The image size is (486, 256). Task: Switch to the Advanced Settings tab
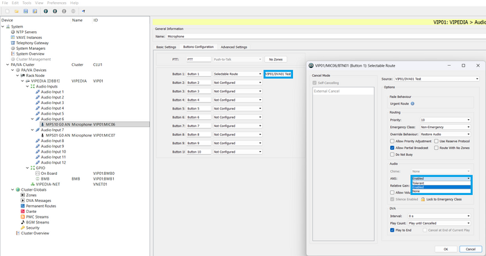pos(234,47)
